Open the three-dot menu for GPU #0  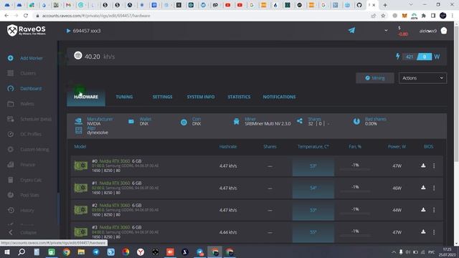coord(434,166)
